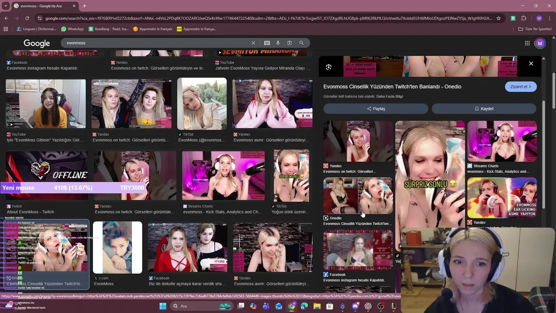
Task: Close the image preview panel
Action: tap(531, 63)
